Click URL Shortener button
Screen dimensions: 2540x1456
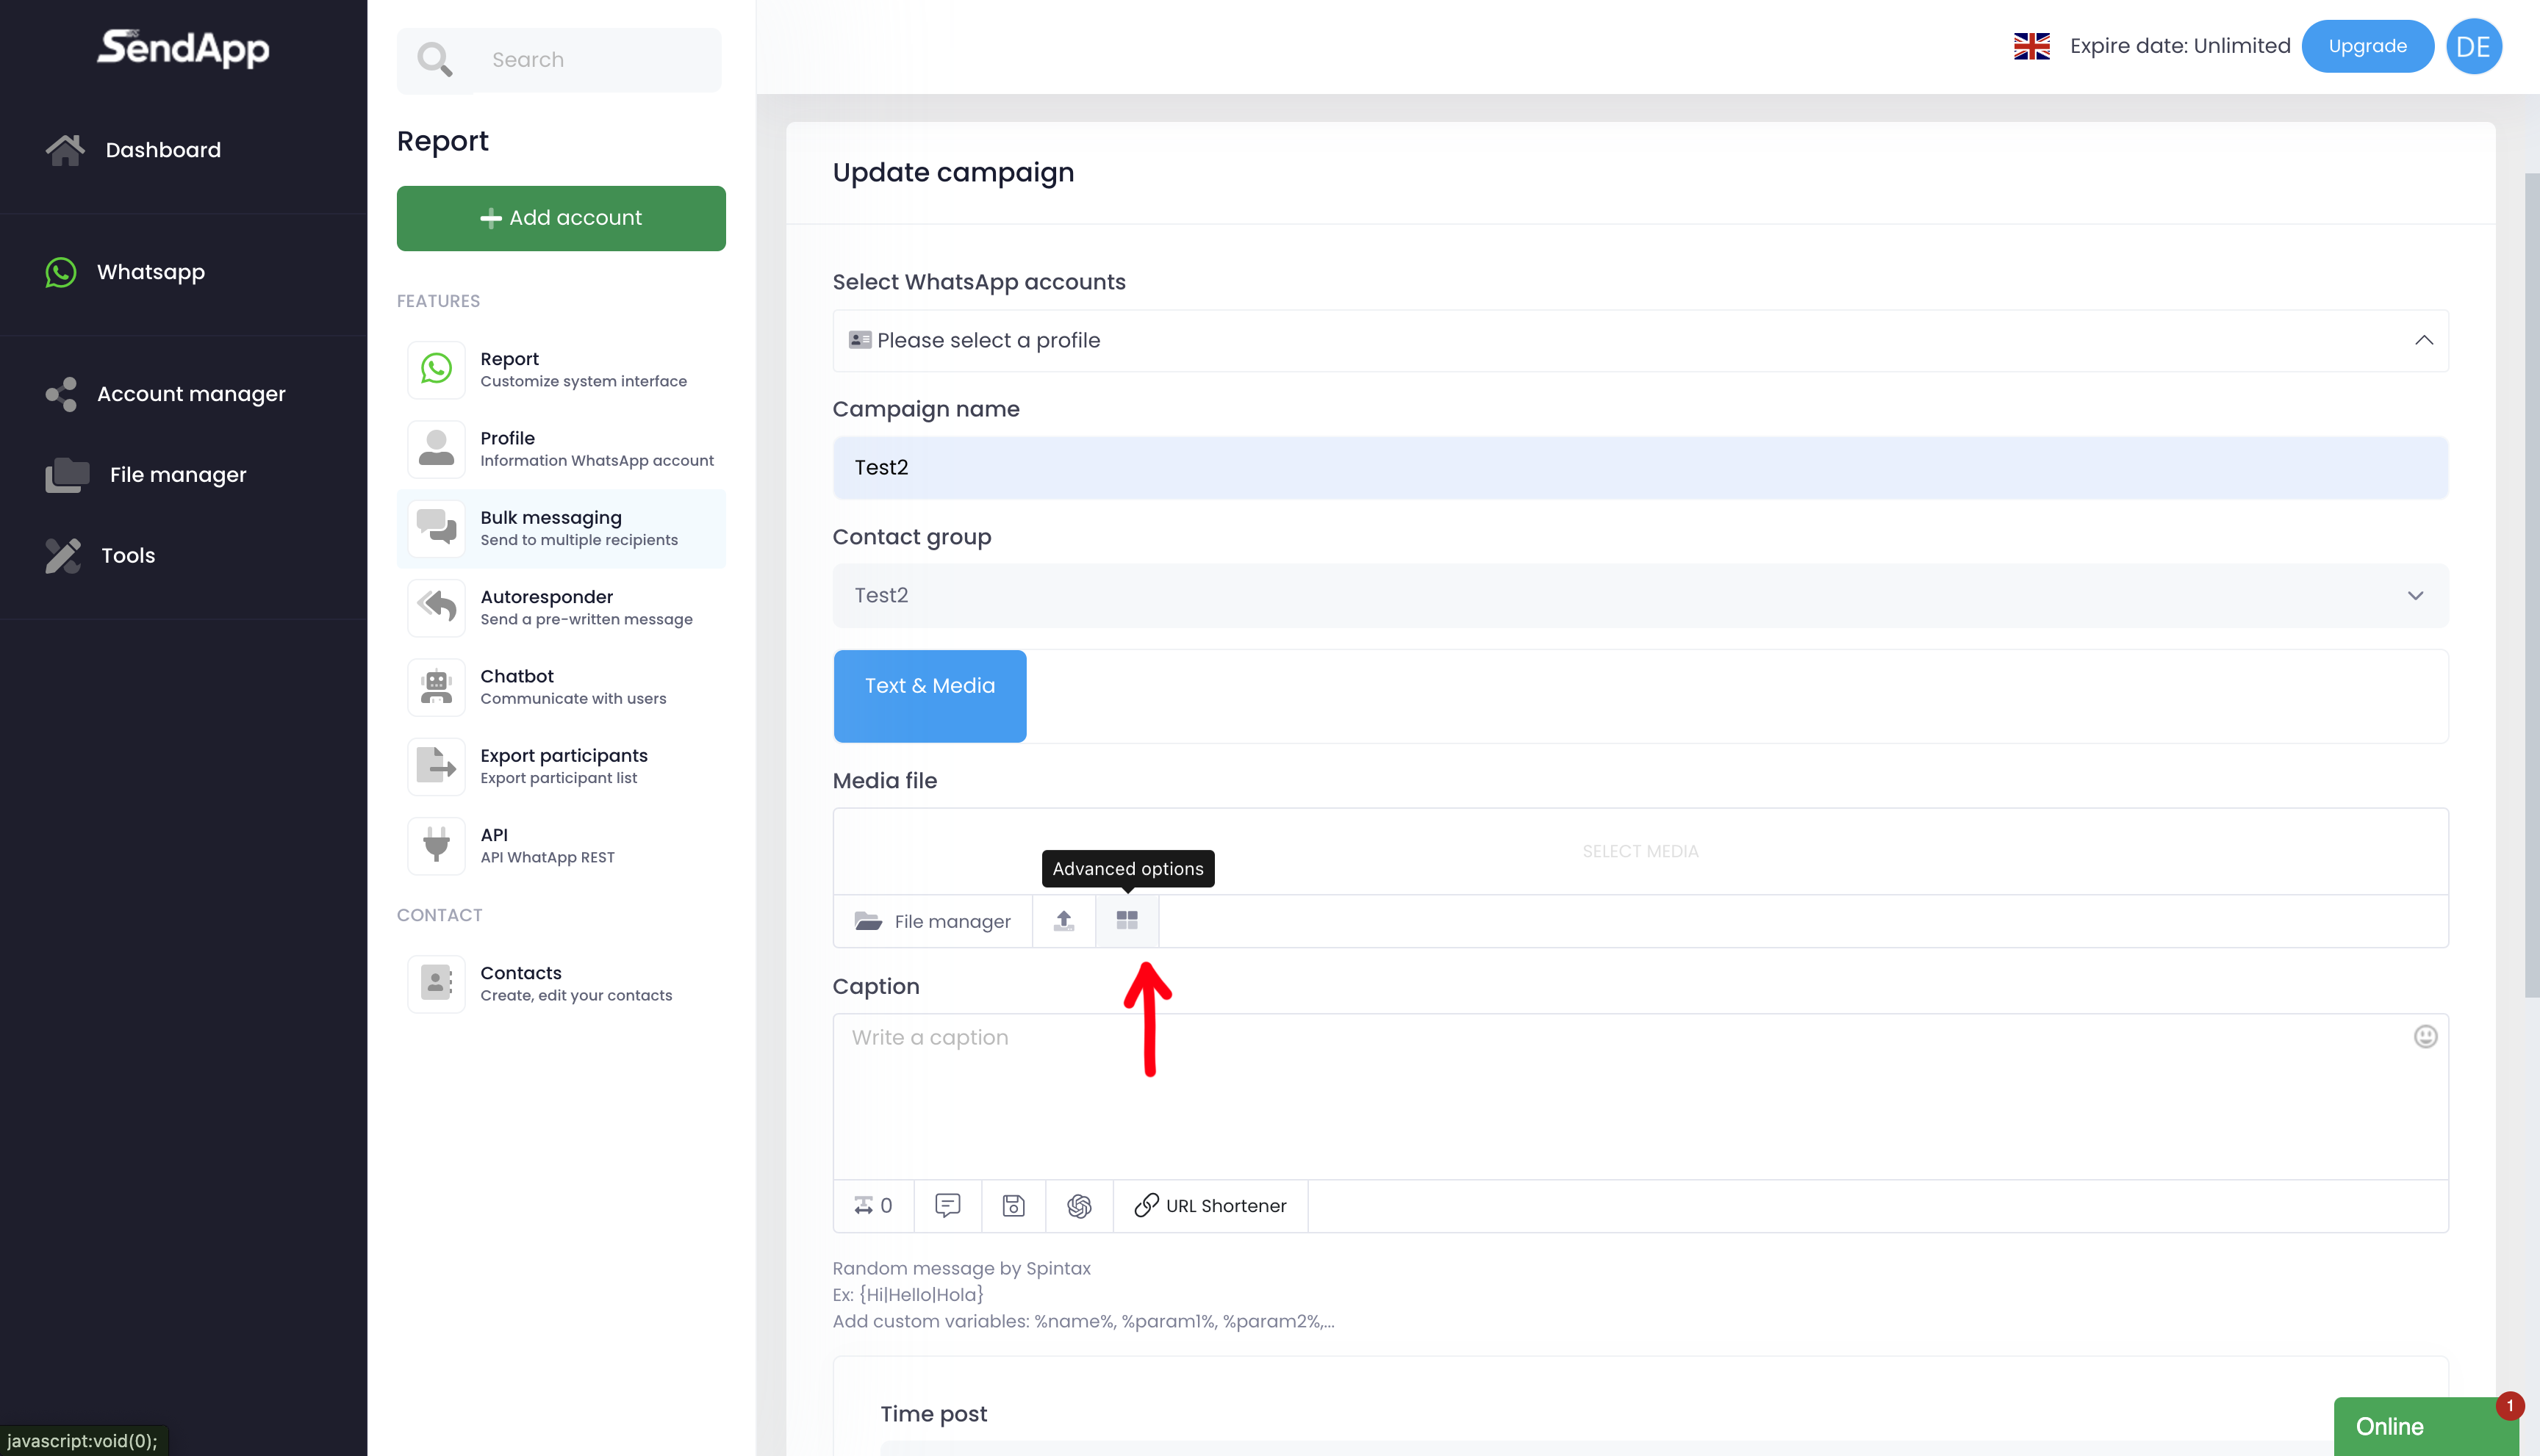pyautogui.click(x=1210, y=1205)
